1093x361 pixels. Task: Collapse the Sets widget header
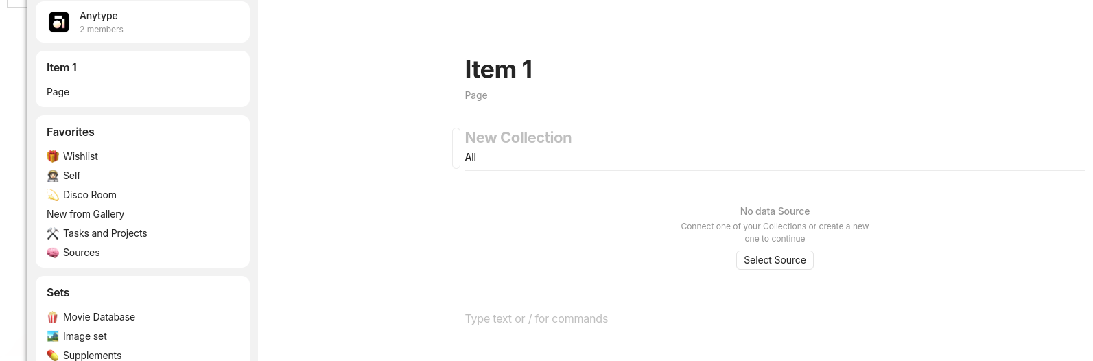pos(58,292)
